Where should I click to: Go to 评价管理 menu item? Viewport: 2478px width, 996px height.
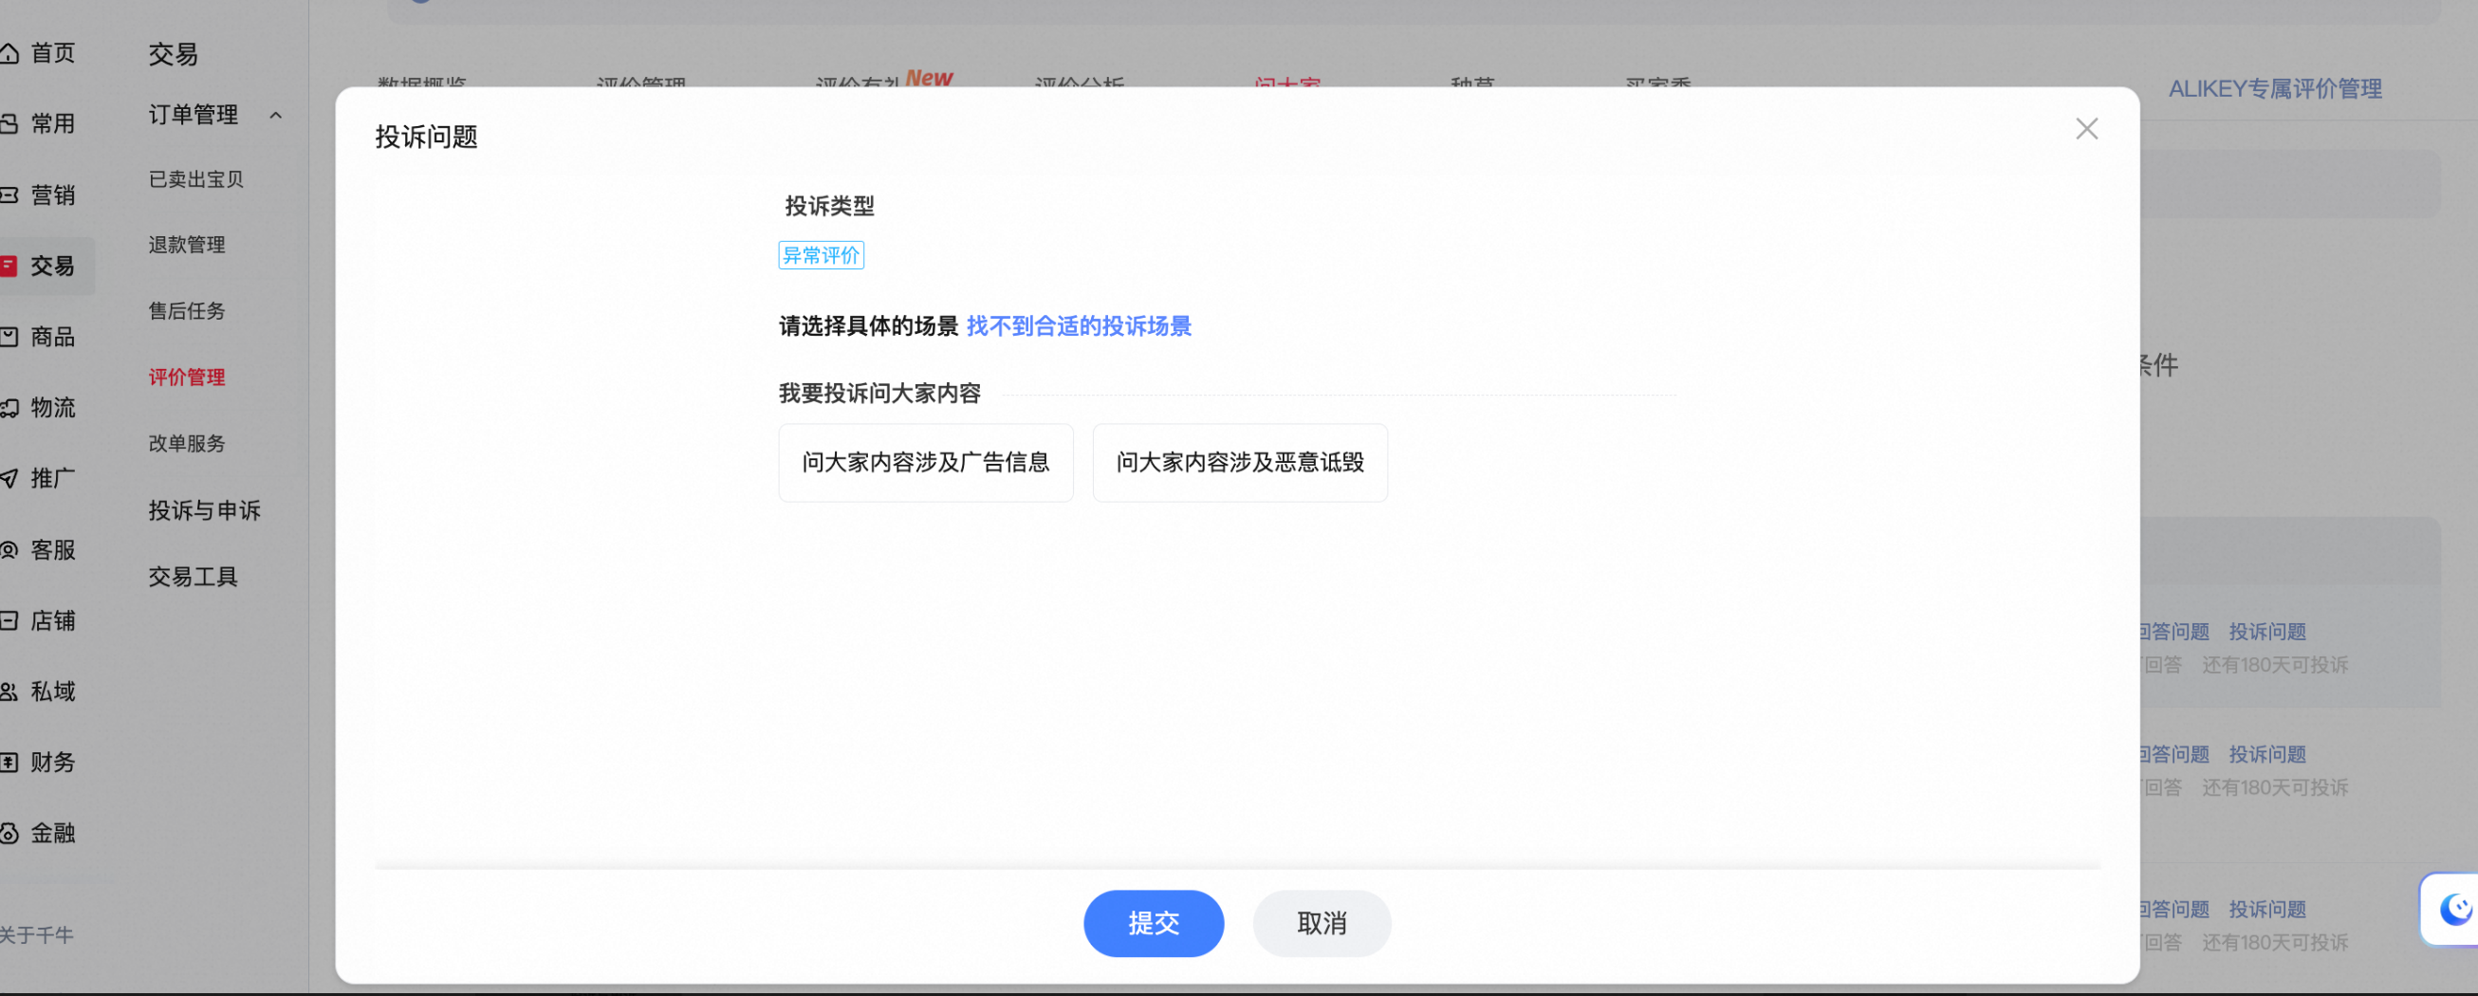(x=187, y=378)
